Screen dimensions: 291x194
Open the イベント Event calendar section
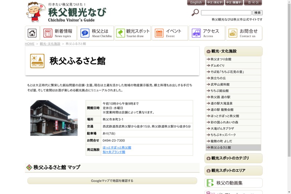170,33
